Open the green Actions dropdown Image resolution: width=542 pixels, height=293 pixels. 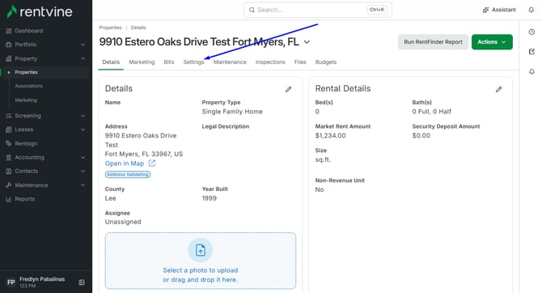(x=492, y=42)
